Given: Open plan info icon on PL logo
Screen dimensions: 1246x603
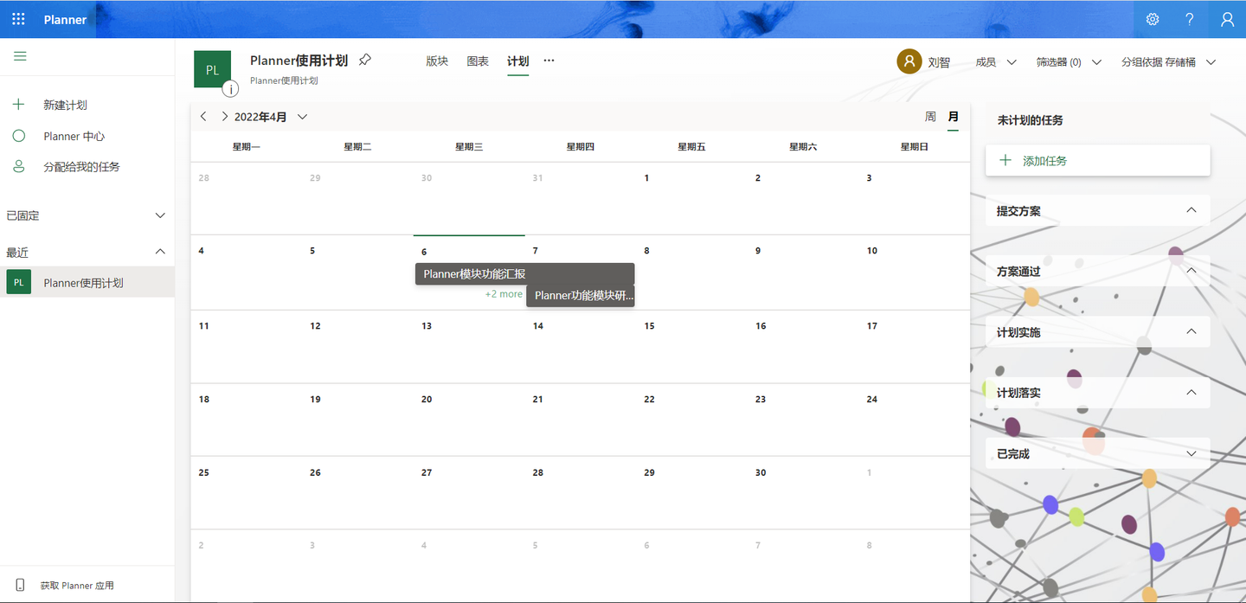Looking at the screenshot, I should 230,88.
